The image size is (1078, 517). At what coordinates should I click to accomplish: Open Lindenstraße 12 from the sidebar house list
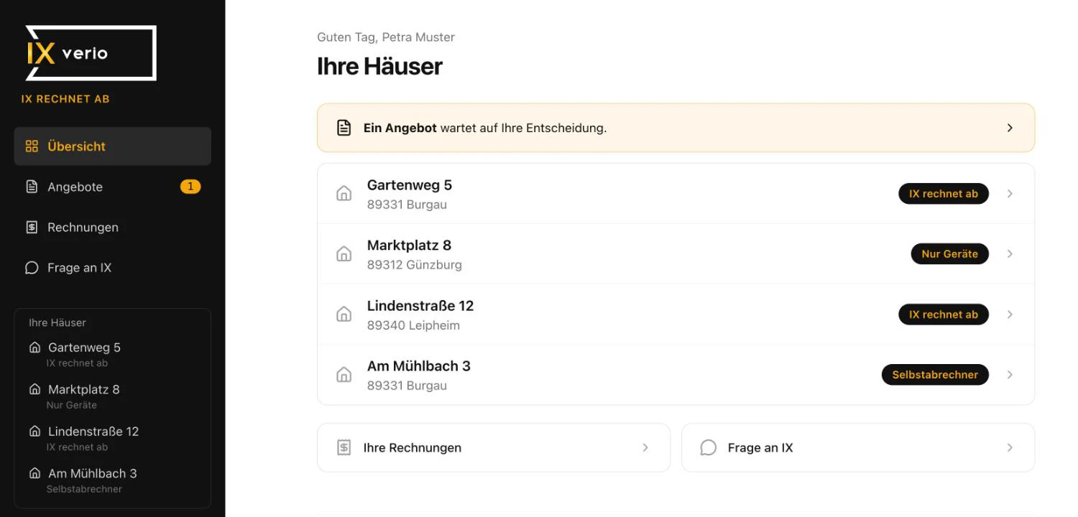click(x=113, y=438)
